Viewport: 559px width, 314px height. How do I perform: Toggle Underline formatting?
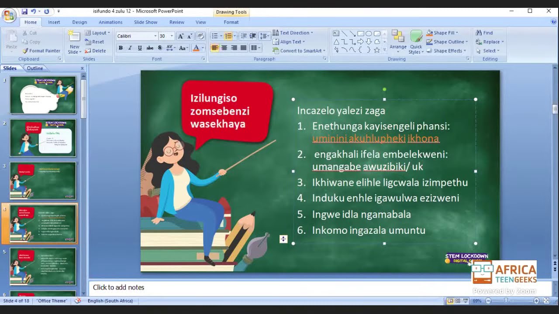[x=140, y=48]
